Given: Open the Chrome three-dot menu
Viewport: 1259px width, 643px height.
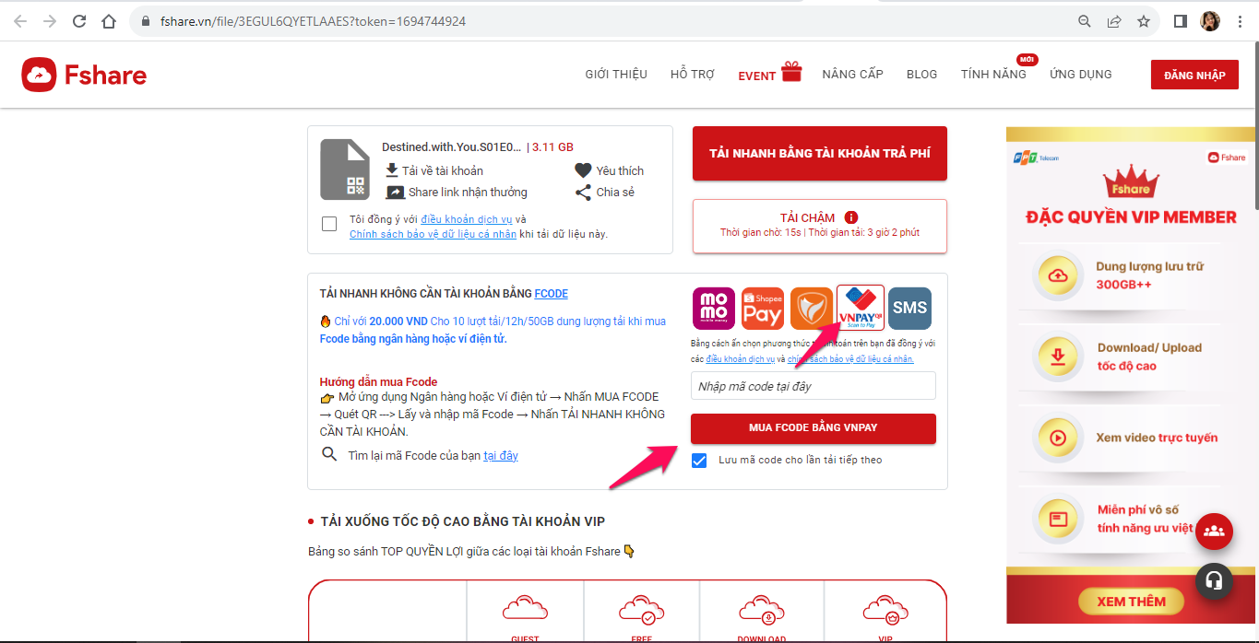Looking at the screenshot, I should click(x=1239, y=21).
